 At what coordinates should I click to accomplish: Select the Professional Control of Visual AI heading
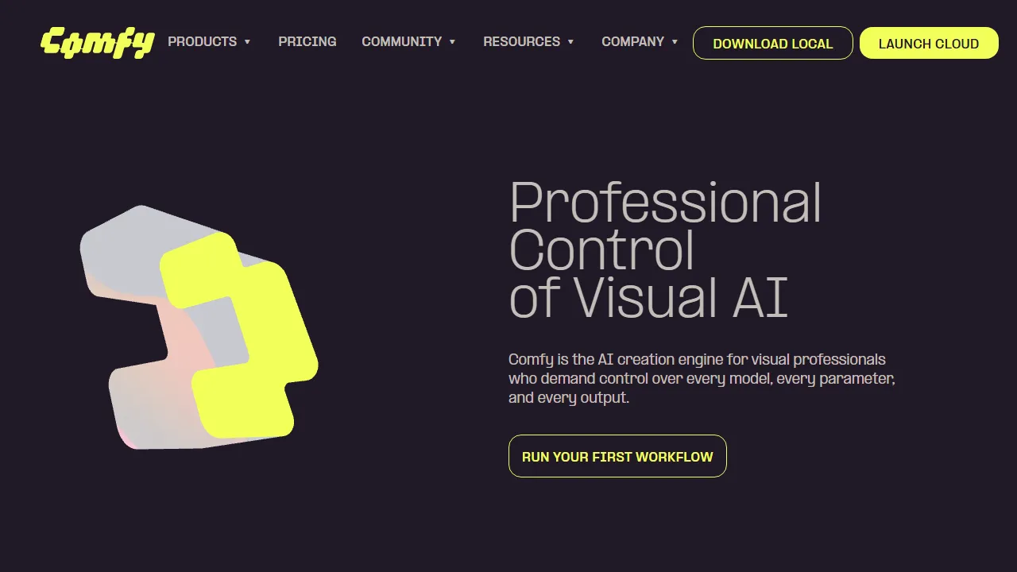point(665,249)
